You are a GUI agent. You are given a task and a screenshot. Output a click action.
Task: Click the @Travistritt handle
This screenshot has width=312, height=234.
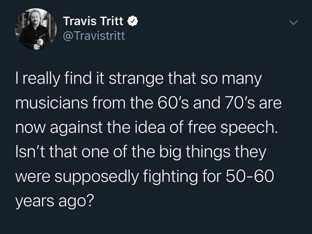(x=94, y=35)
